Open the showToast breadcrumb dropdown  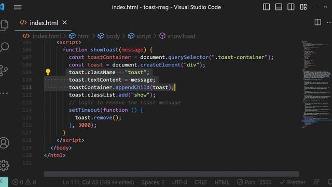pyautogui.click(x=182, y=36)
